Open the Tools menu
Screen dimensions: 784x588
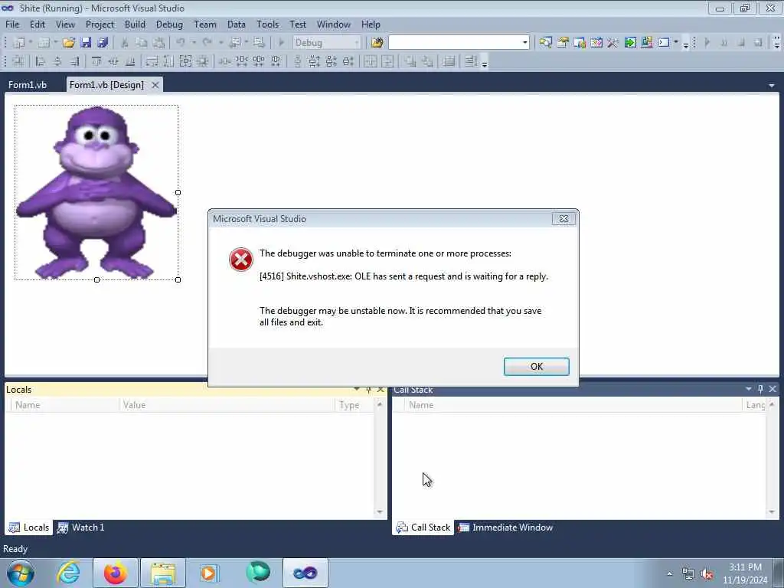point(267,24)
